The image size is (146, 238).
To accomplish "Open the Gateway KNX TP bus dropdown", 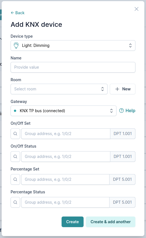I will [x=63, y=111].
